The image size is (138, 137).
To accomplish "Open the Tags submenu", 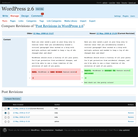I will pos(42,21).
